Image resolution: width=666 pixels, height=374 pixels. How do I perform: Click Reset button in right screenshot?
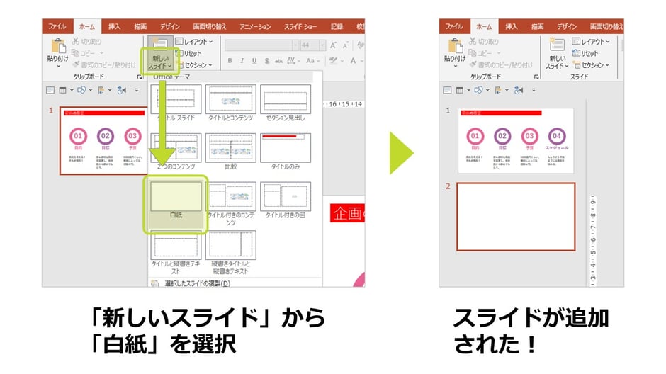pyautogui.click(x=585, y=53)
